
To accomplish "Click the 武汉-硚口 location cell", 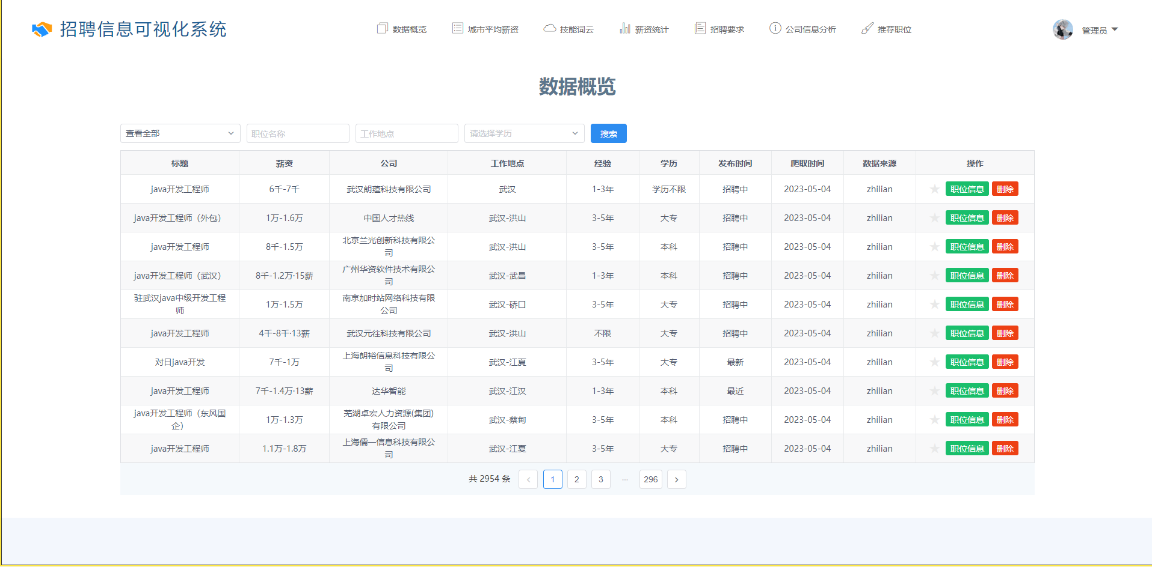I will click(x=507, y=305).
